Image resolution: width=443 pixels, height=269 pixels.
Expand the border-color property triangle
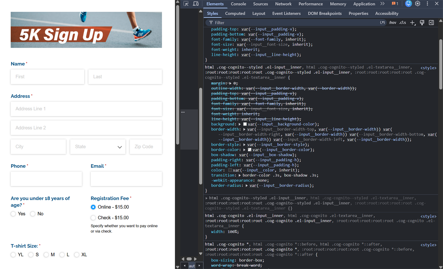point(244,150)
